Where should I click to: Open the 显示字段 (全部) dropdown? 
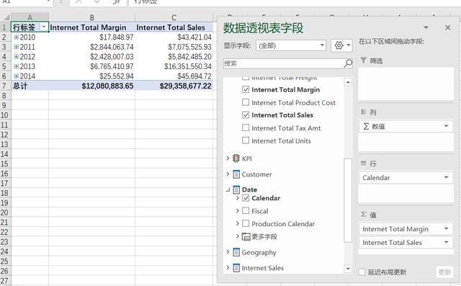(x=291, y=45)
